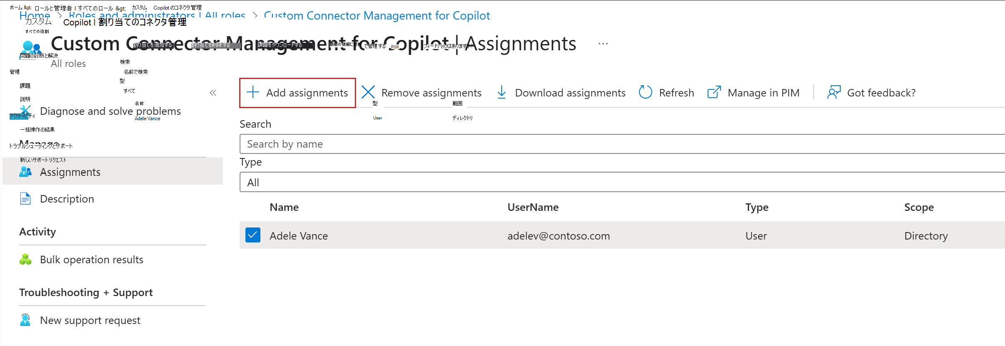Click the Assignments people icon in sidebar

pyautogui.click(x=25, y=172)
